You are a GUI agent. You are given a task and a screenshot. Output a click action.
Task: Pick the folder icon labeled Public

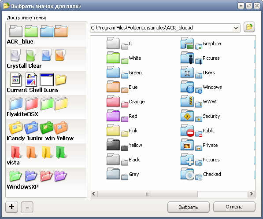[198, 131]
